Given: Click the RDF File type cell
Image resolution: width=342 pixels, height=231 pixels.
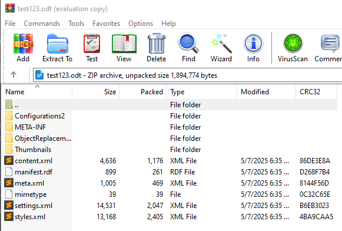Looking at the screenshot, I should [x=182, y=172].
